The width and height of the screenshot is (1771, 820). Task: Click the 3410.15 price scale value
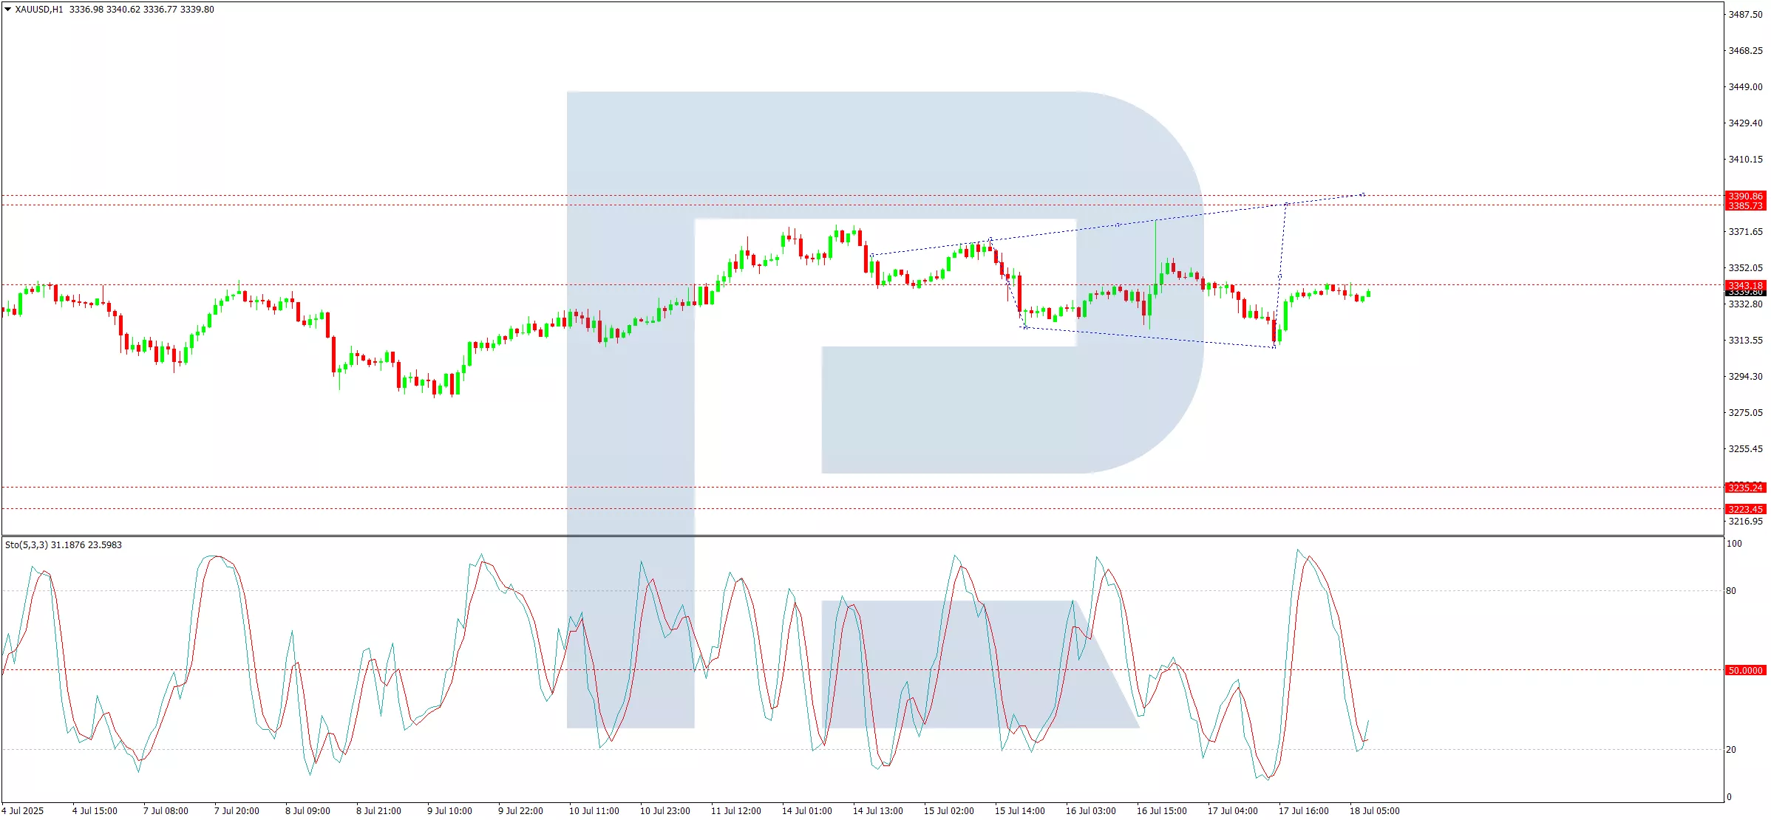(x=1745, y=160)
